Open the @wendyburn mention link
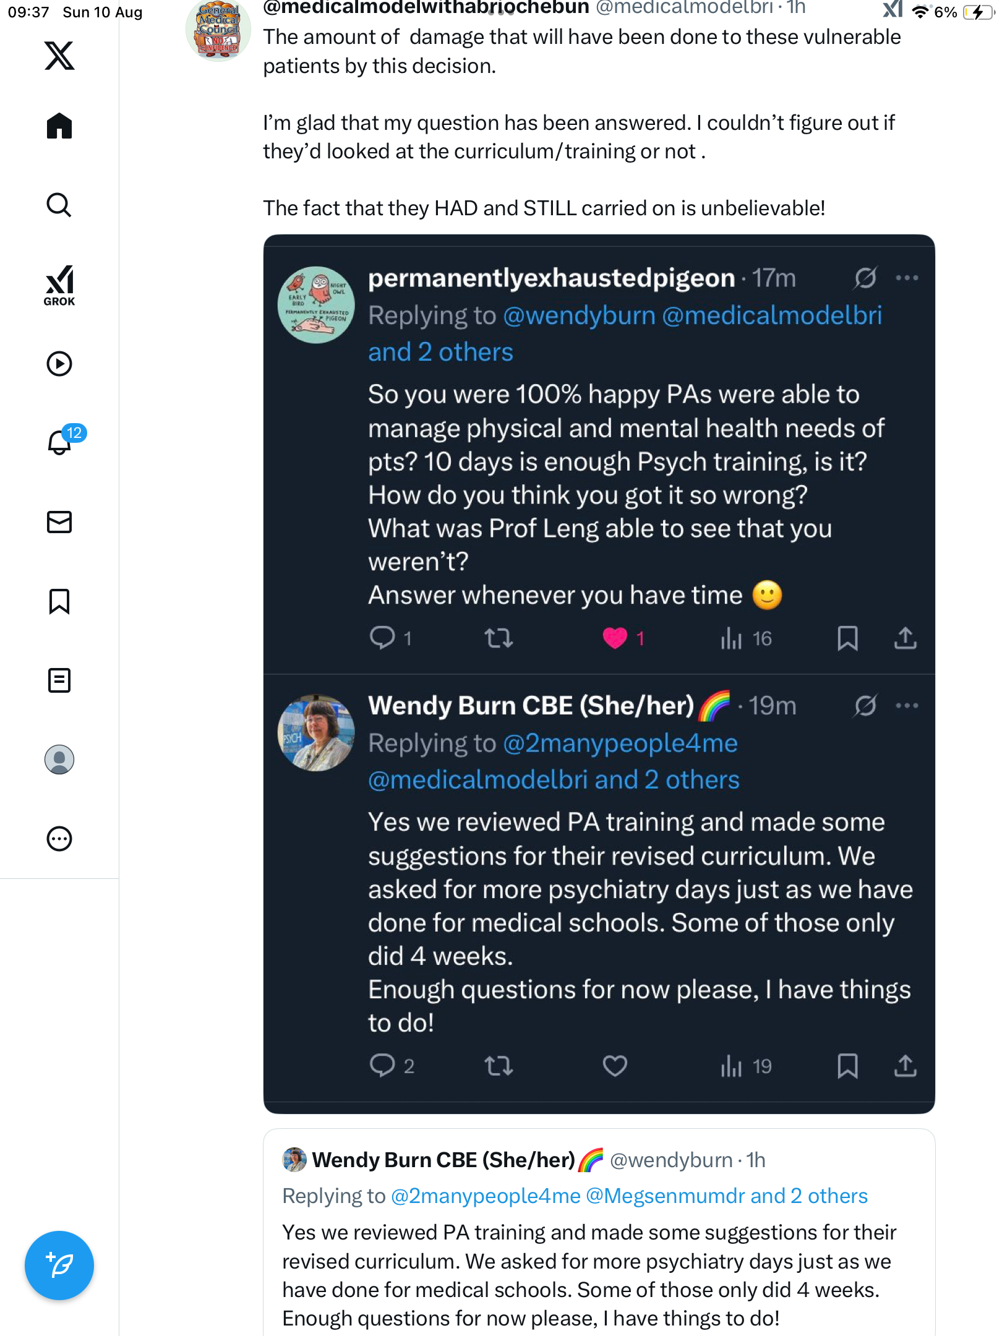1002x1336 pixels. click(x=579, y=316)
